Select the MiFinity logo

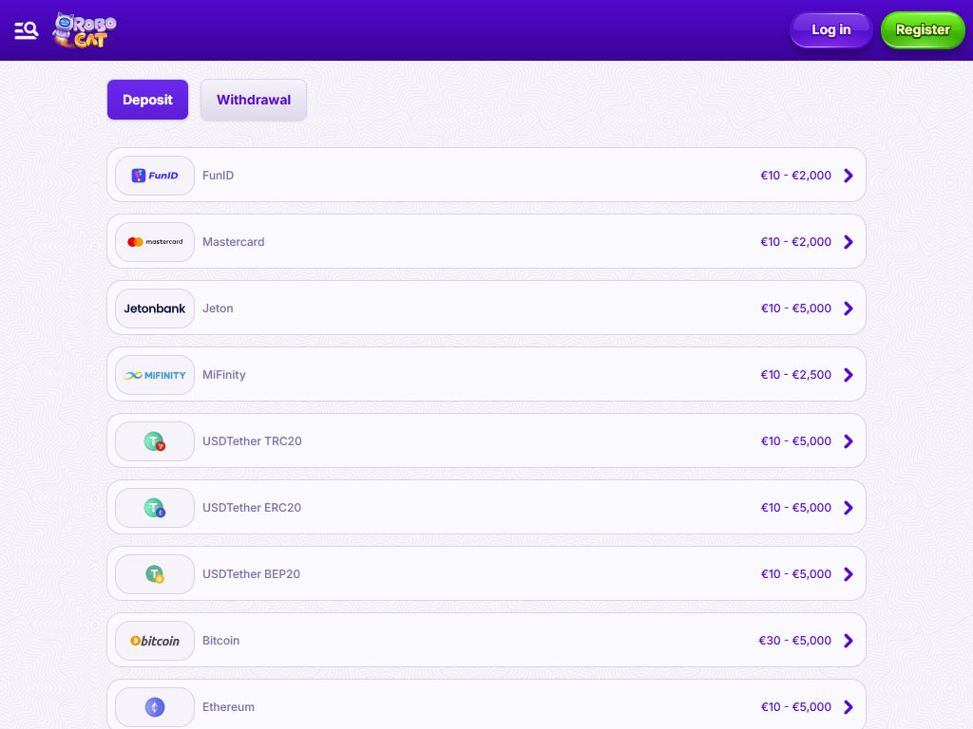tap(155, 375)
